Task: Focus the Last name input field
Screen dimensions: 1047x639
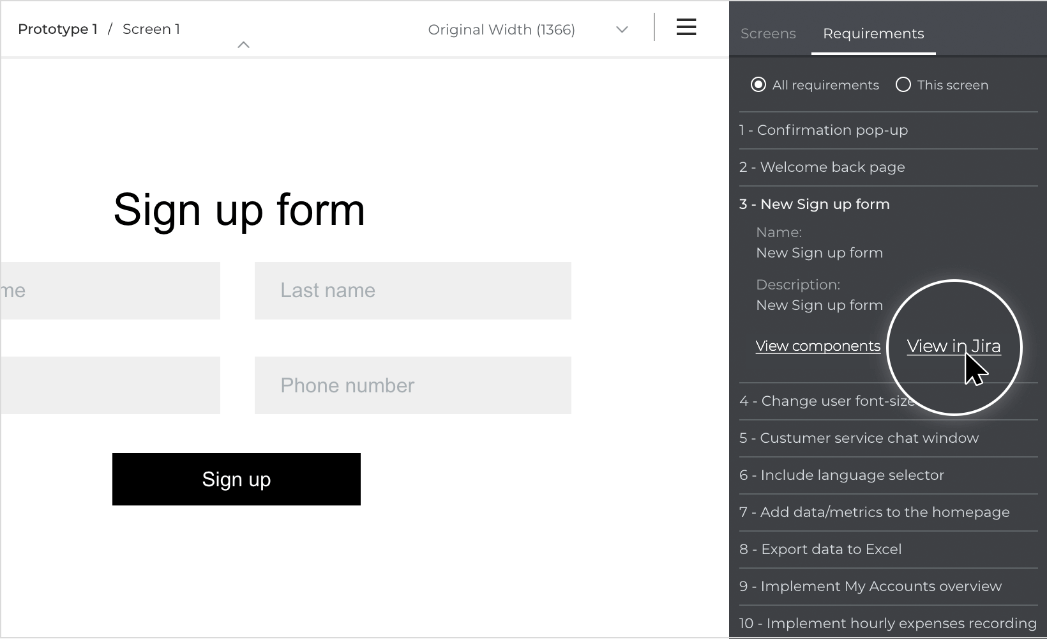Action: (x=413, y=291)
